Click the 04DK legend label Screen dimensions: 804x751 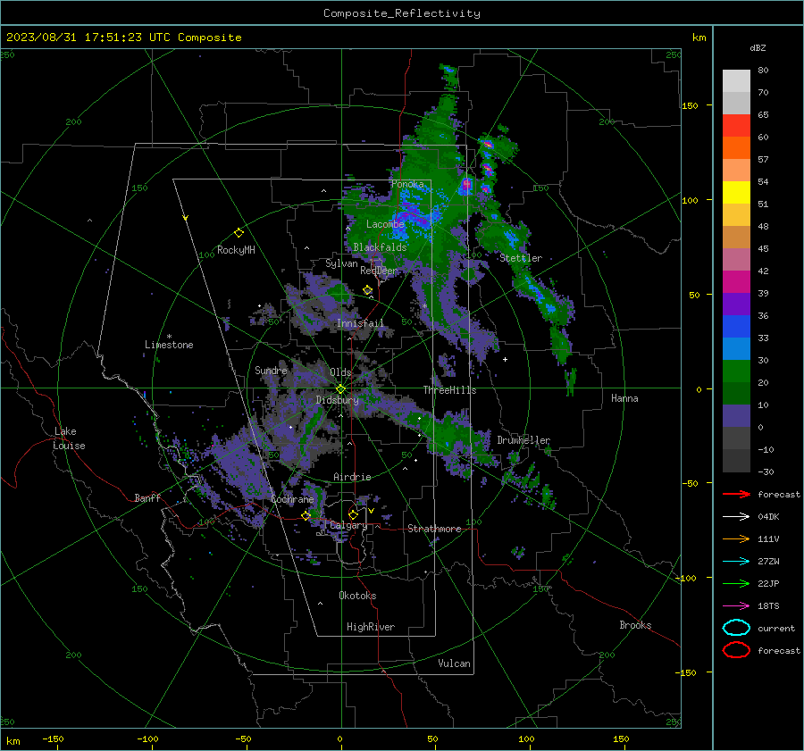point(768,517)
